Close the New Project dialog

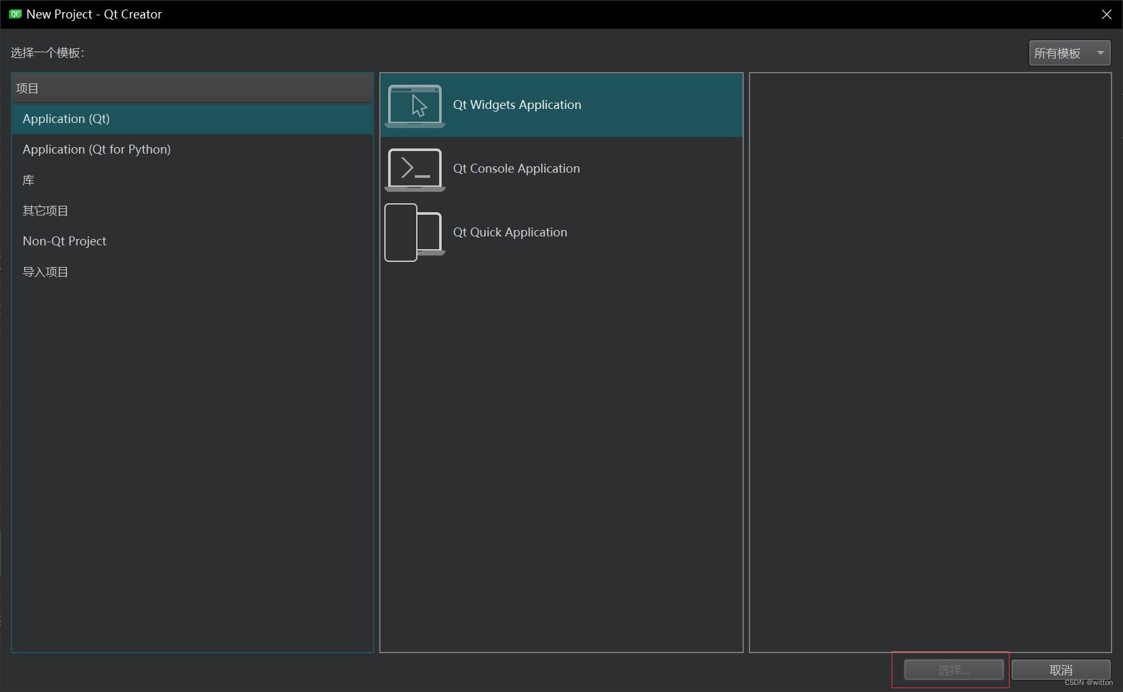pos(1106,14)
